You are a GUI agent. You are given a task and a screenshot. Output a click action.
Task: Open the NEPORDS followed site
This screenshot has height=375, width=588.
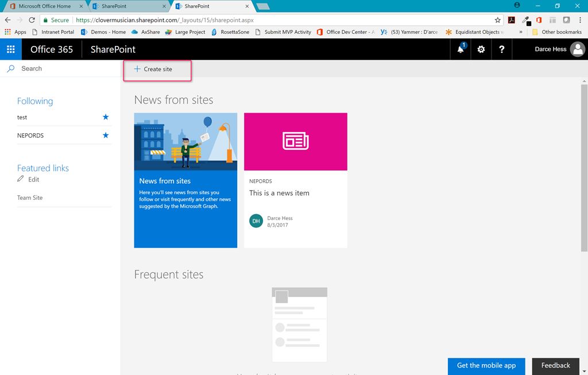point(30,136)
